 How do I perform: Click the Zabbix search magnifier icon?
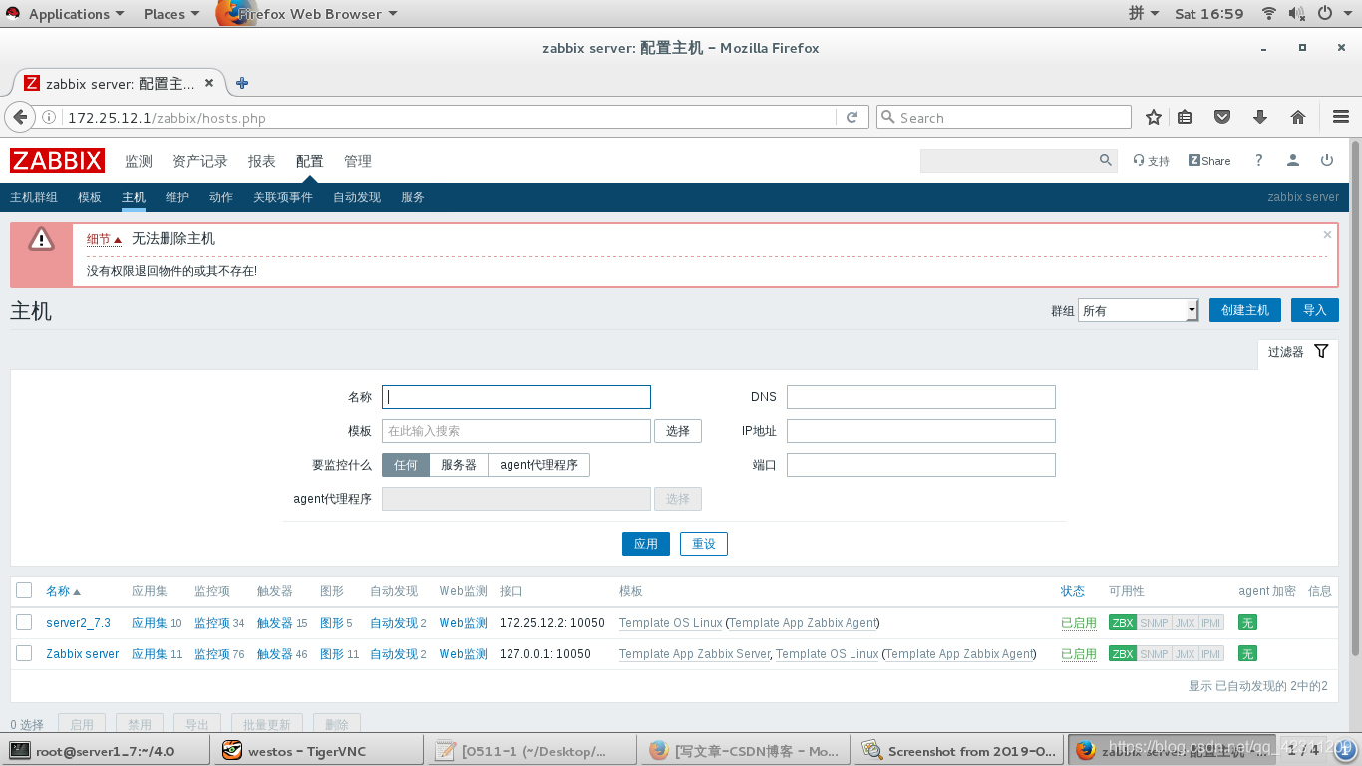(1105, 160)
